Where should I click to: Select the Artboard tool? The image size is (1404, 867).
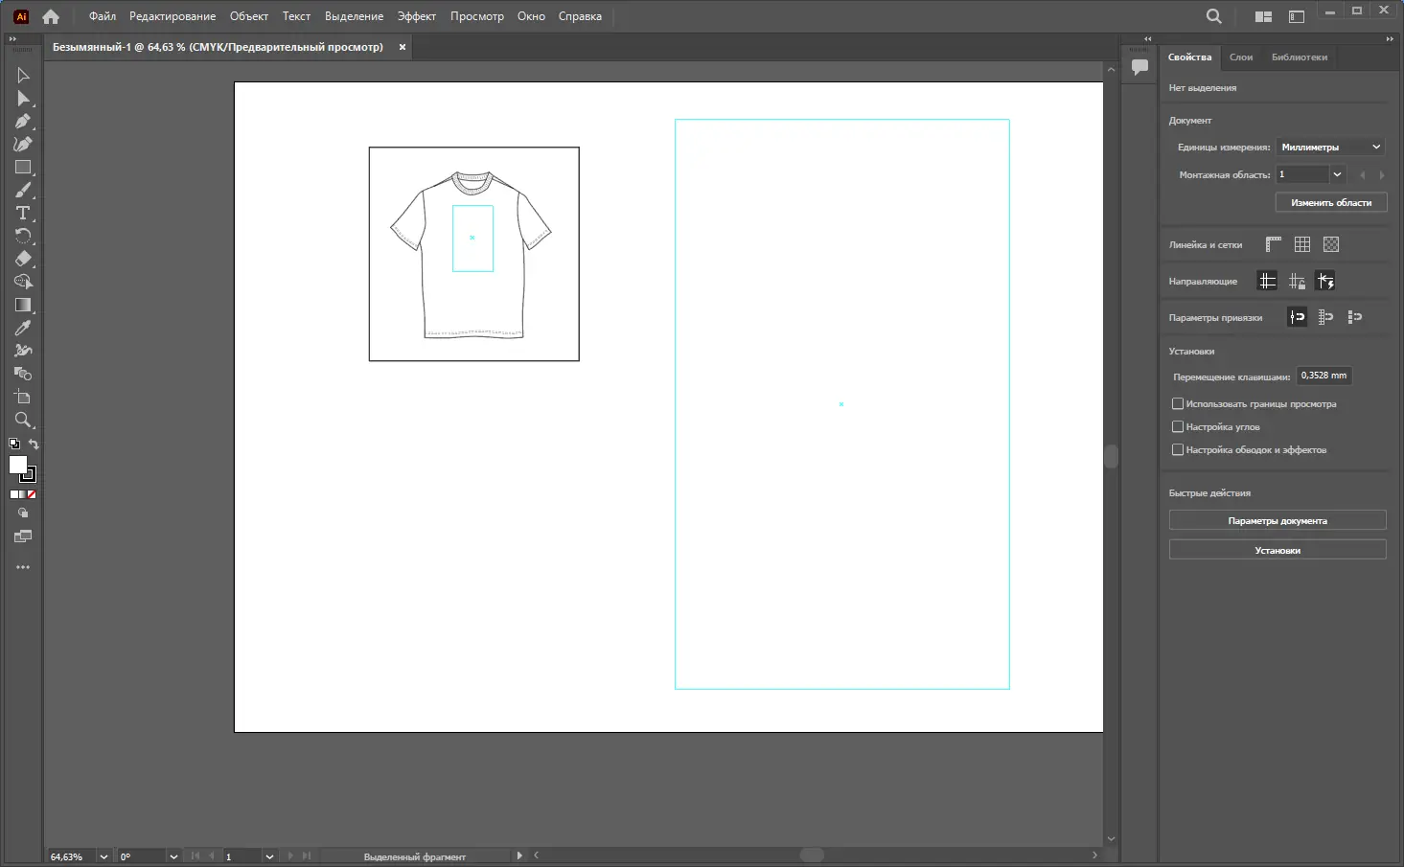pyautogui.click(x=23, y=397)
